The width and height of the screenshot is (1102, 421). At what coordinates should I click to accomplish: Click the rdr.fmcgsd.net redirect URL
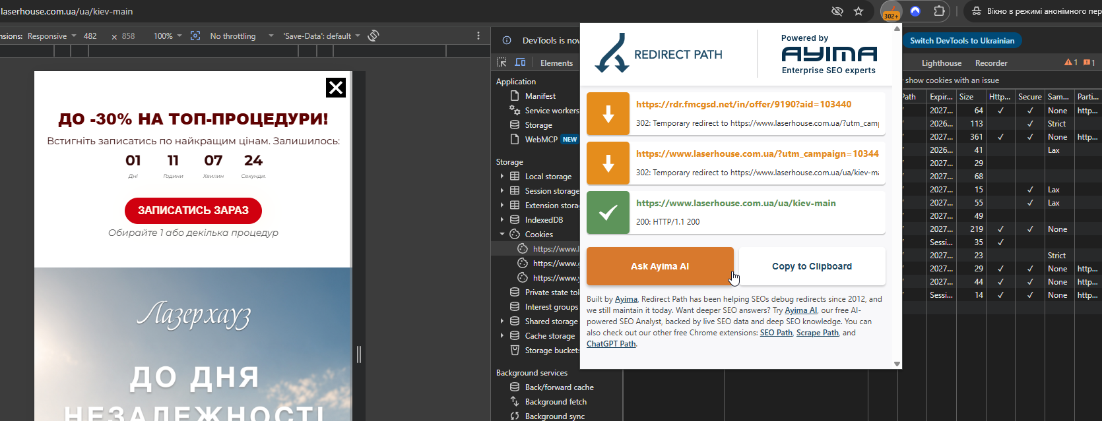click(x=744, y=104)
